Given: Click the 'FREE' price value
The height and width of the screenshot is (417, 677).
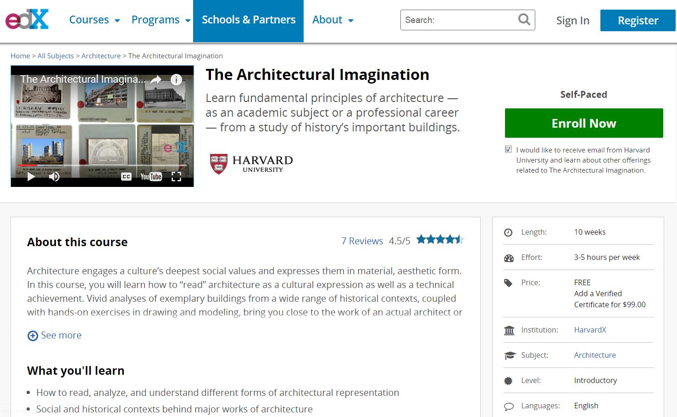Looking at the screenshot, I should (x=582, y=282).
